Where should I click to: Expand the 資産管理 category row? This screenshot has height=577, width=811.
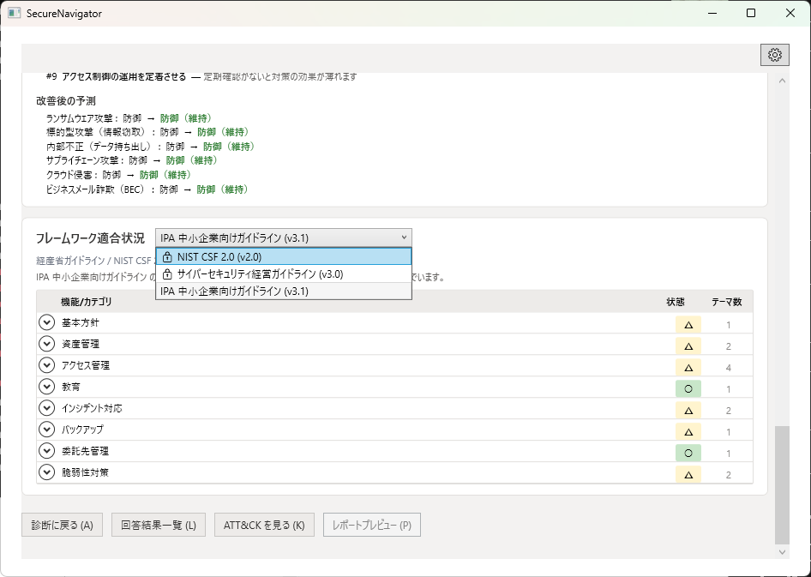point(46,344)
